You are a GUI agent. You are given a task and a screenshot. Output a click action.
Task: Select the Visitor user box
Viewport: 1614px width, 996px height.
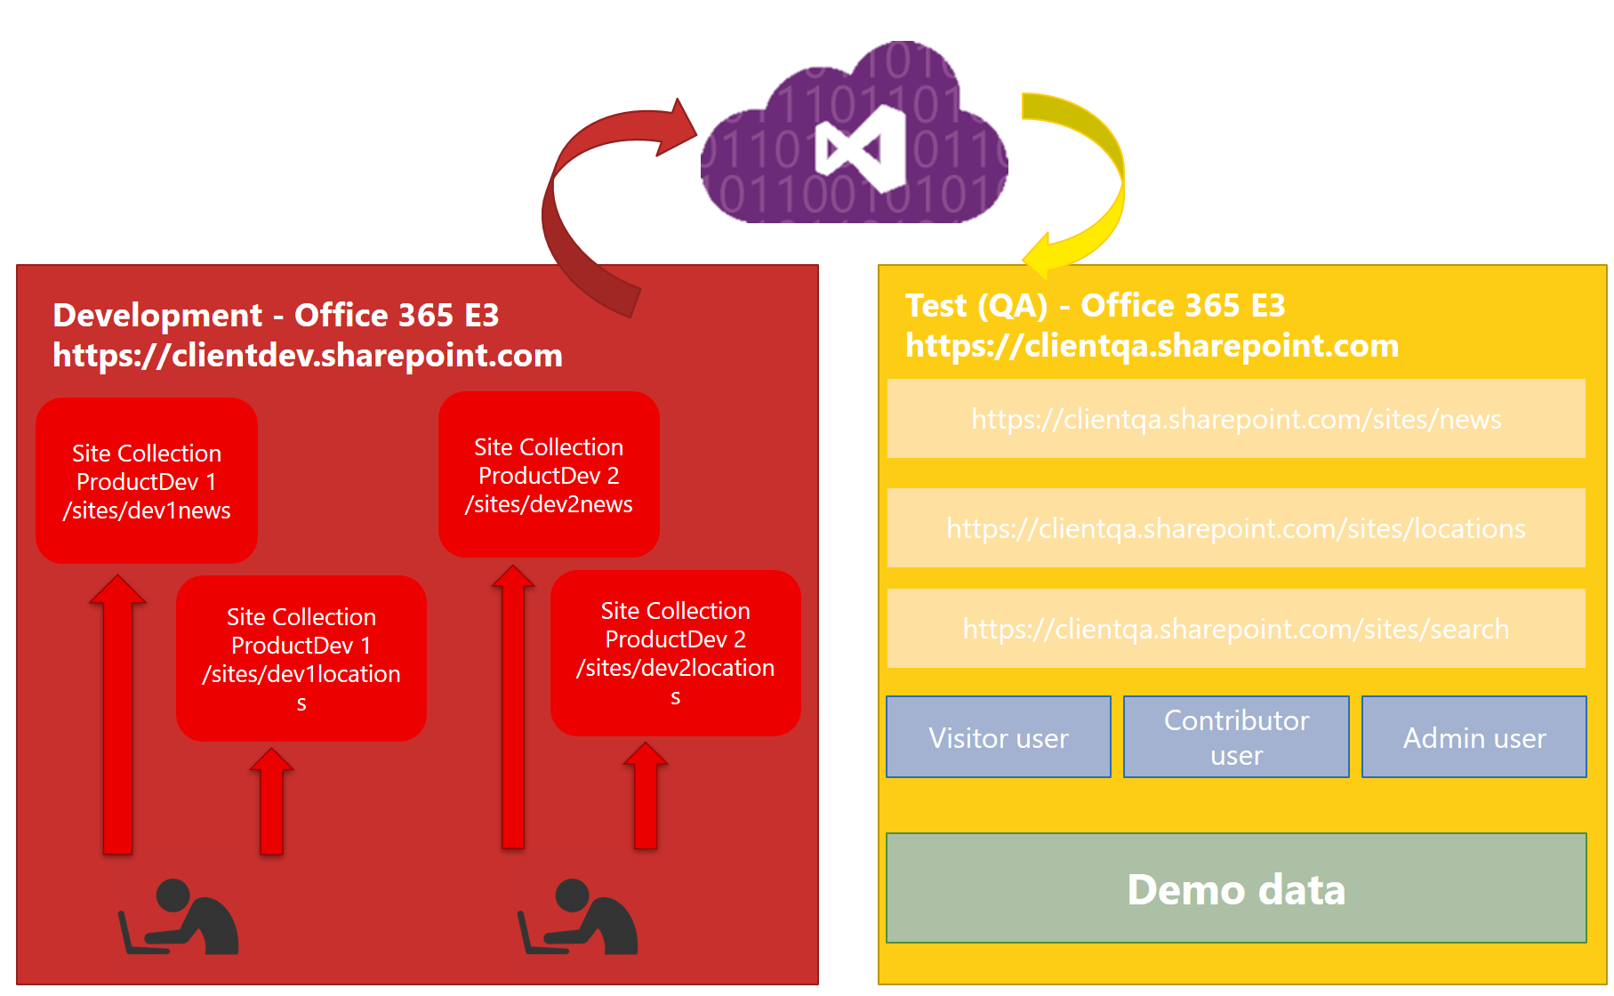998,736
